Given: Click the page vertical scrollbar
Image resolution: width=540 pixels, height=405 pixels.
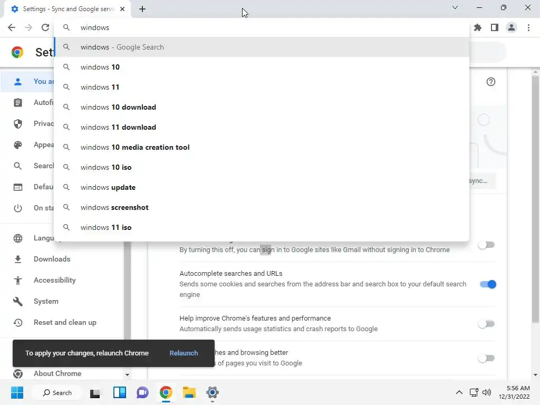Looking at the screenshot, I should click(x=535, y=200).
